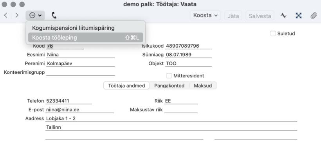Click the Sünniaeg field 08.07.1989
321x143 pixels.
point(188,55)
